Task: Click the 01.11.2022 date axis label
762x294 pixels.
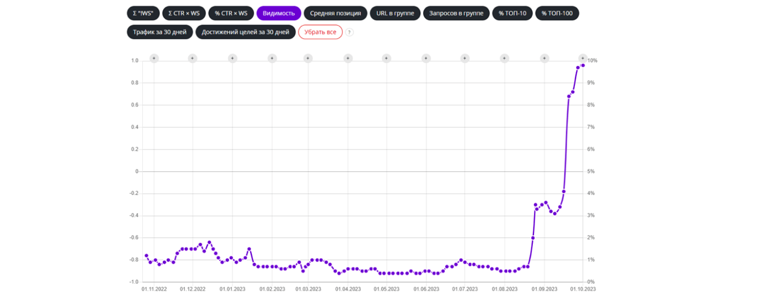Action: point(154,289)
